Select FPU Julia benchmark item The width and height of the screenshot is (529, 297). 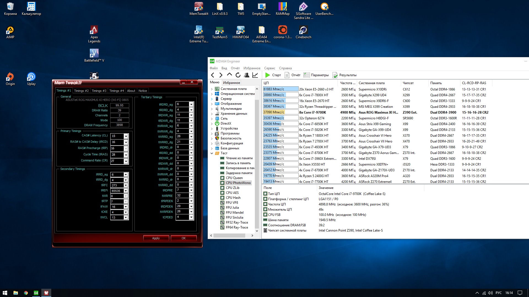coord(232,208)
